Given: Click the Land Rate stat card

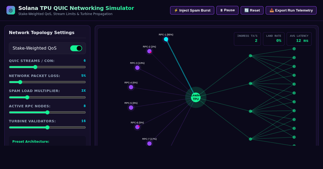Looking at the screenshot, I should click(274, 39).
